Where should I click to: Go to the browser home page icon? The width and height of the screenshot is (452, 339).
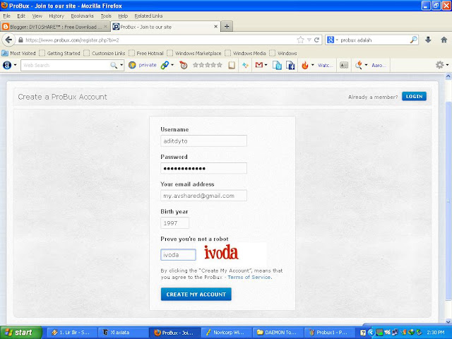444,40
